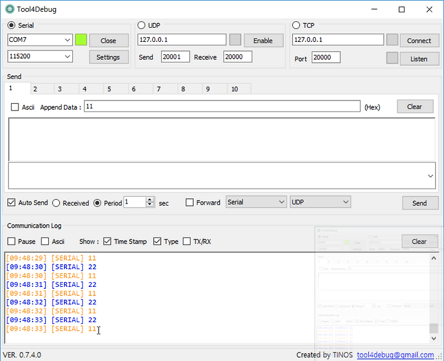Select the UDP radio button
This screenshot has width=444, height=361.
click(141, 25)
